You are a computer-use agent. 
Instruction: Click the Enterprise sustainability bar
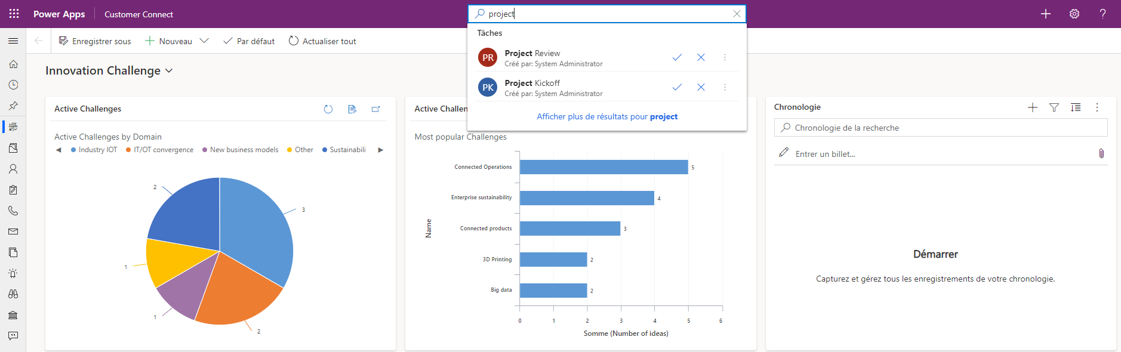[x=587, y=198]
